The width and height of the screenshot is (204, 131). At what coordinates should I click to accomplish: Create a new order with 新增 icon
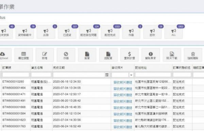tap(45, 55)
